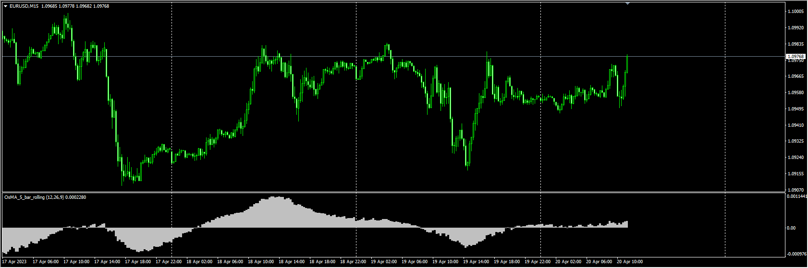This screenshot has width=808, height=268.
Task: Click the 18 Apr 10:00 time label
Action: click(262, 262)
